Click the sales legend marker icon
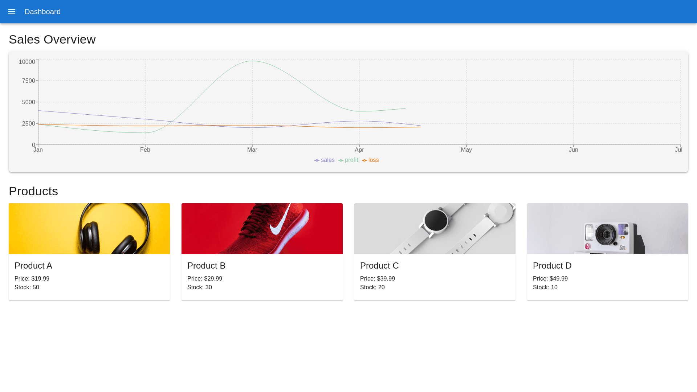 tap(317, 160)
